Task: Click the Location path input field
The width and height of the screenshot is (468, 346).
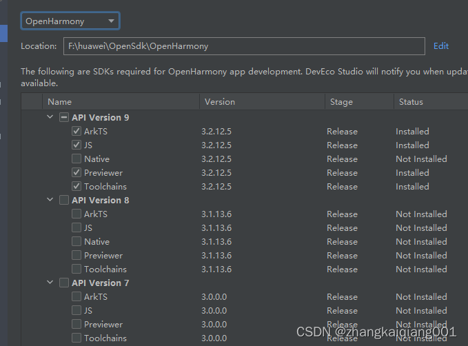Action: point(244,46)
